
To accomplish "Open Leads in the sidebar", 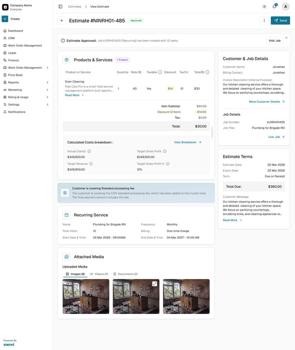I will (12, 53).
